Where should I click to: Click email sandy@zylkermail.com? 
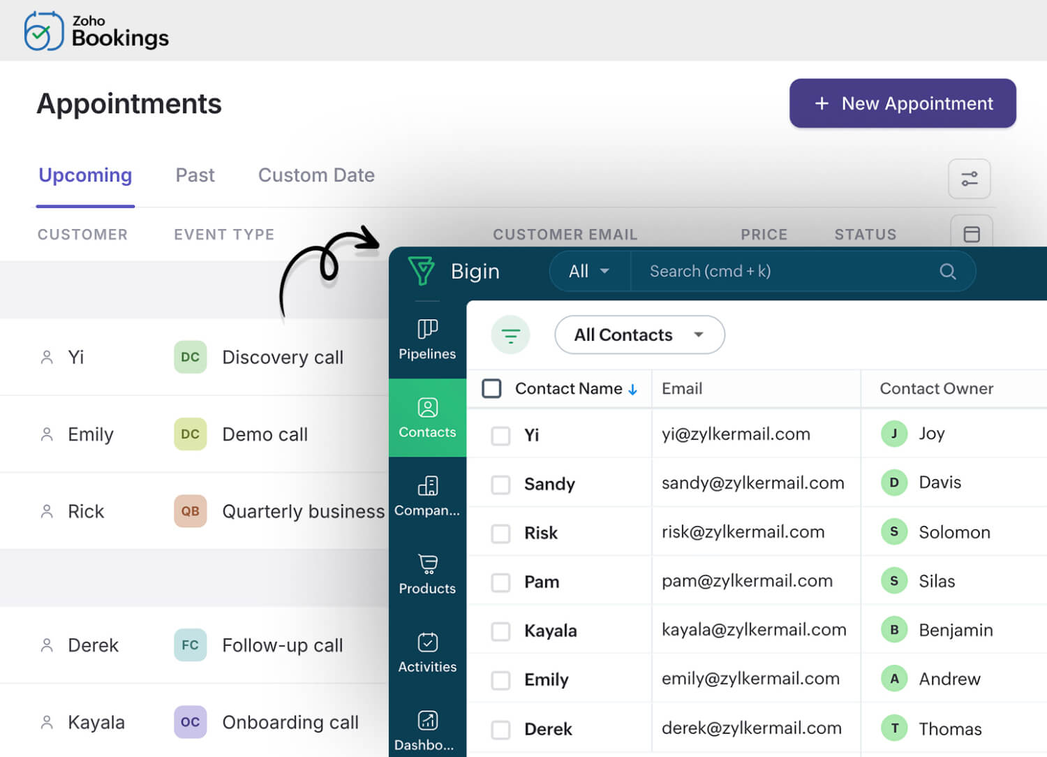pos(752,483)
